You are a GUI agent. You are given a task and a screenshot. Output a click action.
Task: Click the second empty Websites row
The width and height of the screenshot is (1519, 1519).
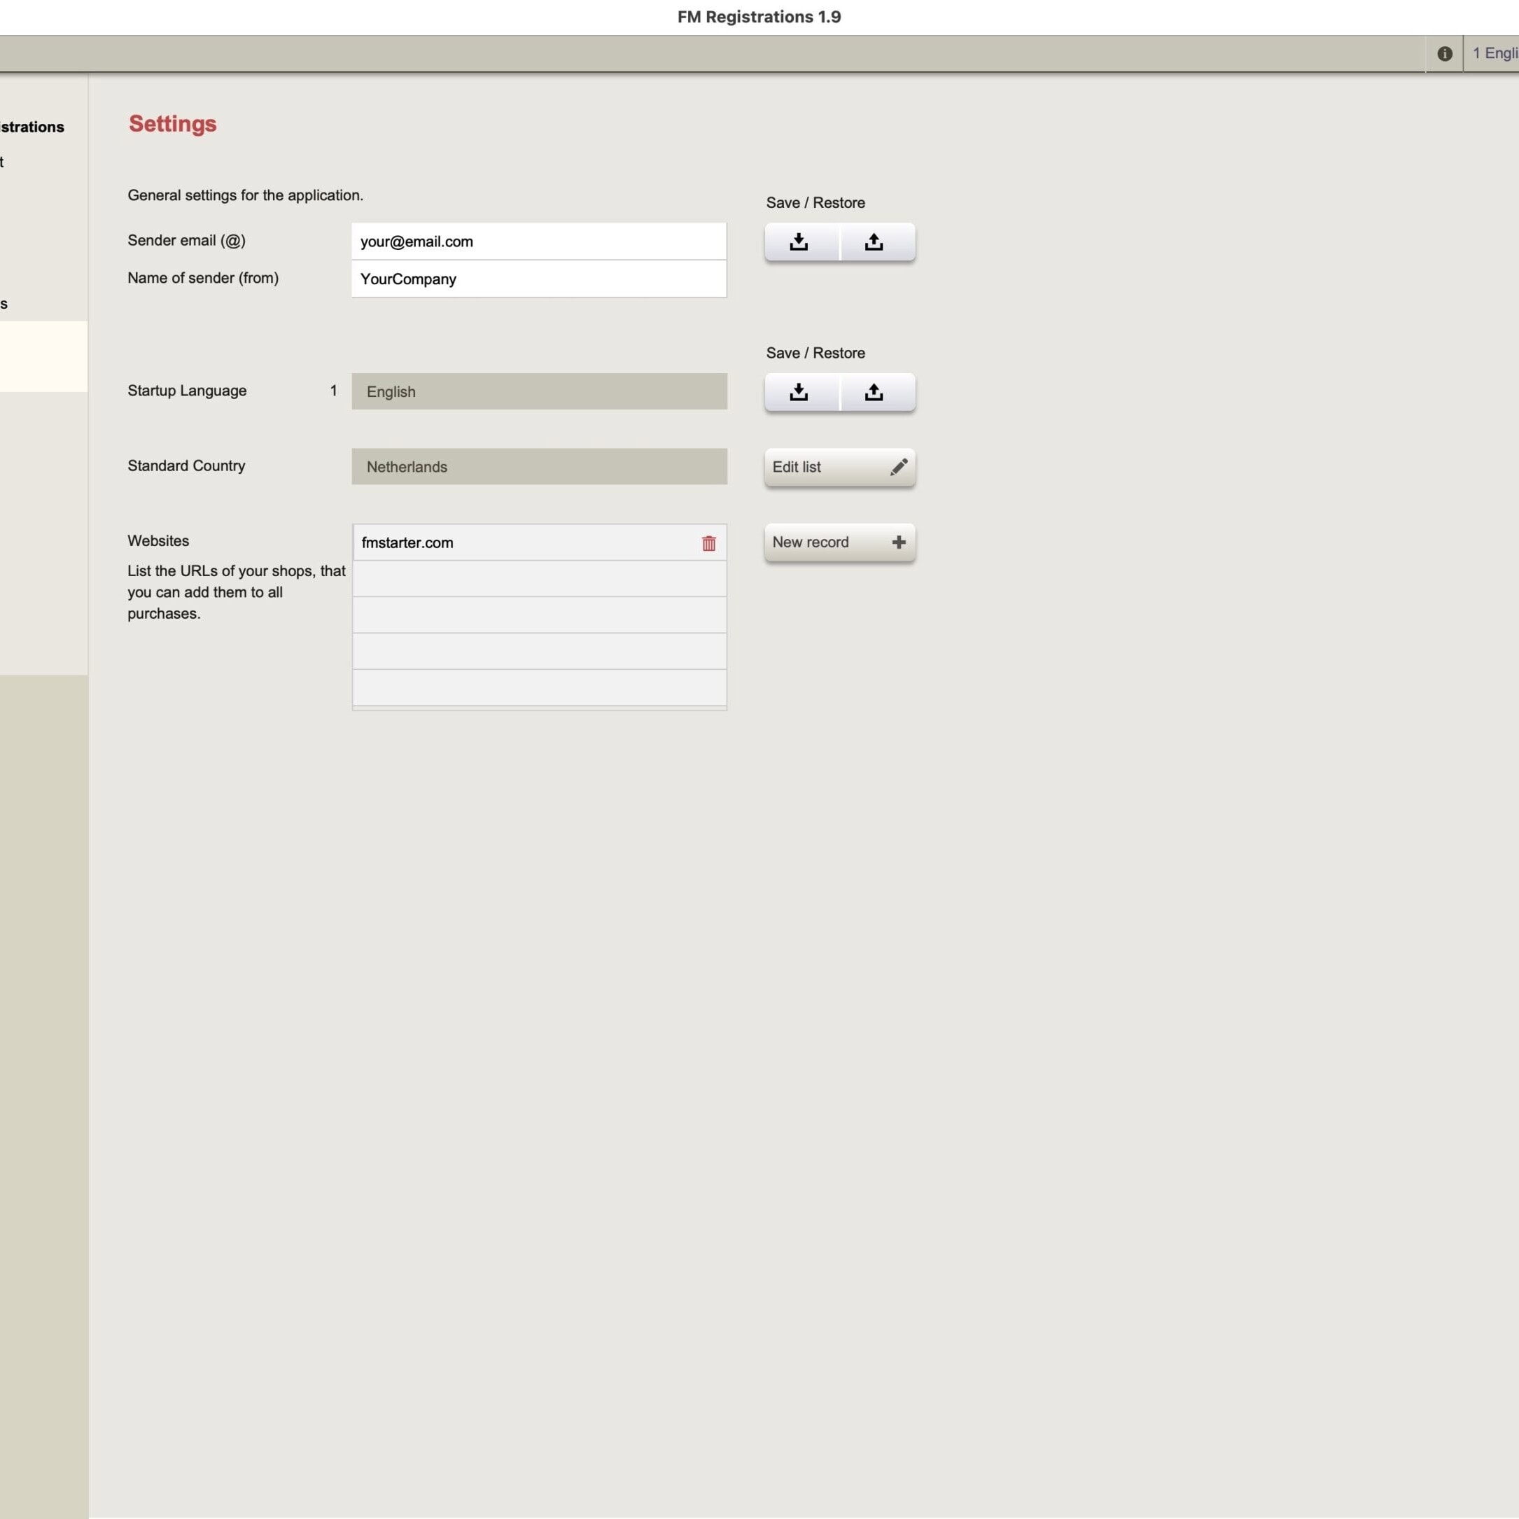click(538, 615)
